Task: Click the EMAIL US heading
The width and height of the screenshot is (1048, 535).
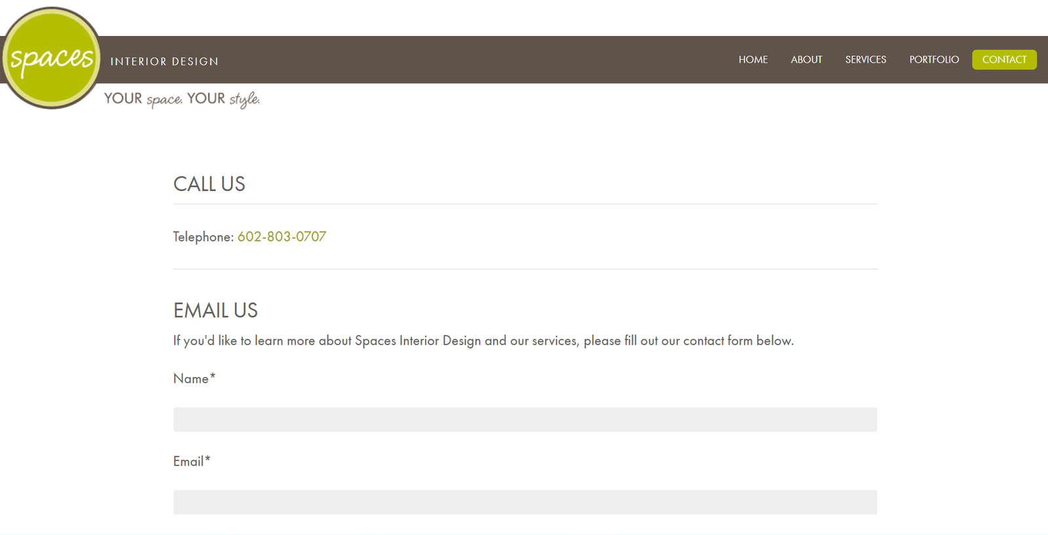Action: pos(215,311)
